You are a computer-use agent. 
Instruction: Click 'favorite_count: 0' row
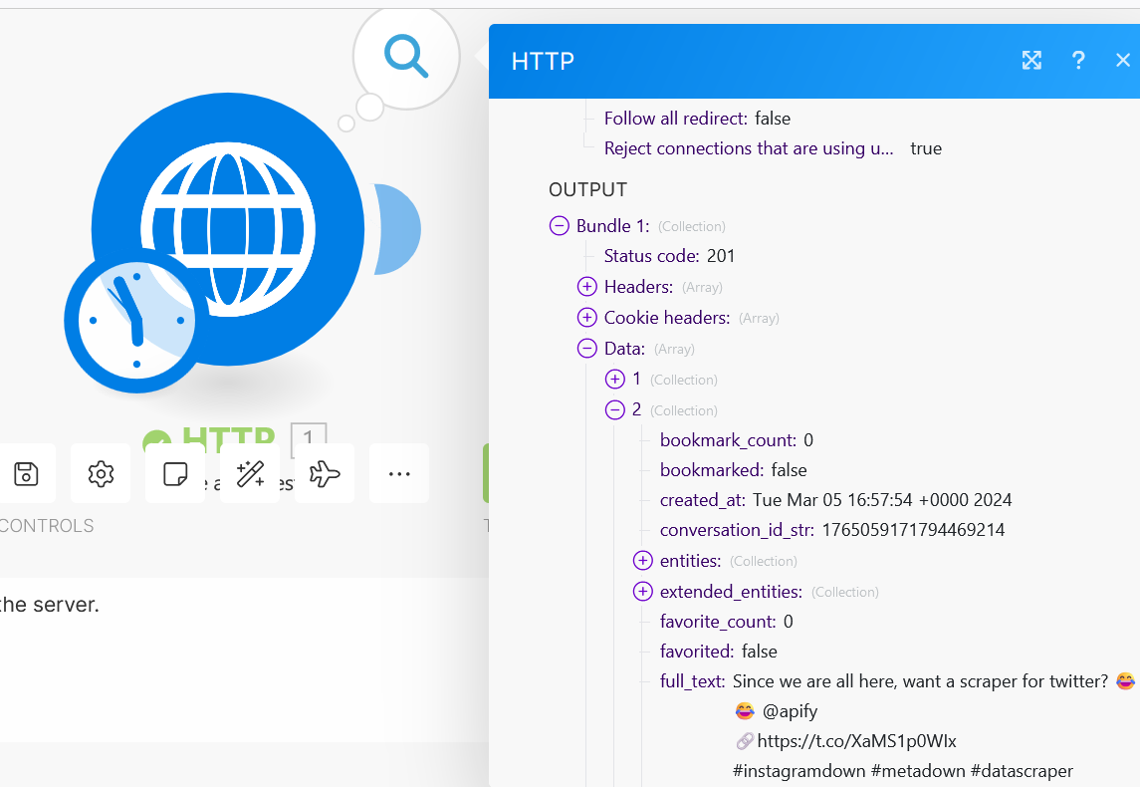tap(726, 622)
